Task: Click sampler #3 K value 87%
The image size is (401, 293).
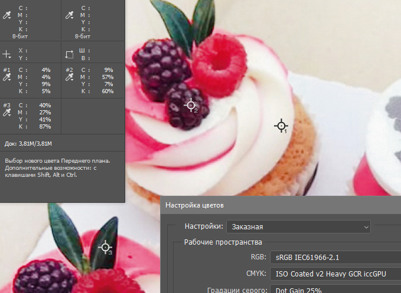Action: [45, 127]
